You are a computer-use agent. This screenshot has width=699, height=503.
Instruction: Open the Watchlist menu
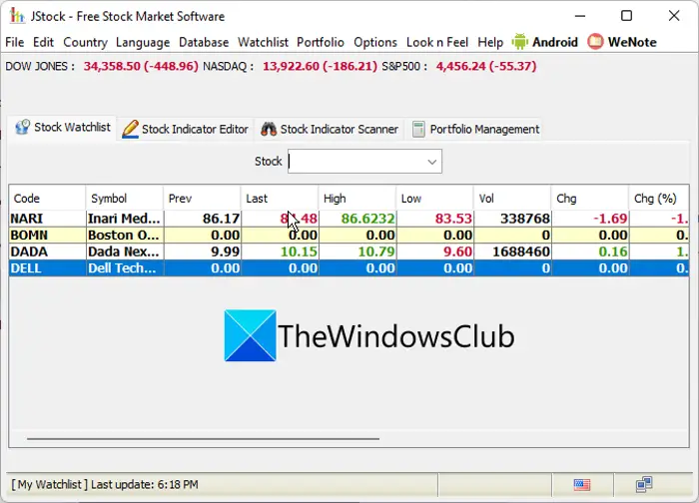tap(263, 42)
